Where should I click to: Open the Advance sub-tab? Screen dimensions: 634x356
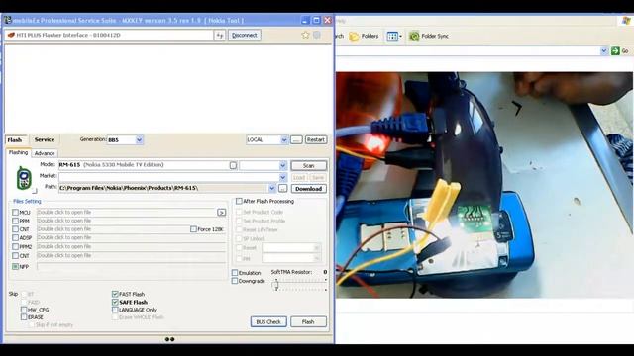(44, 153)
